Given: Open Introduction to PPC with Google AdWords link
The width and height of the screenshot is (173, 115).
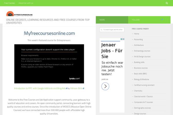Looking at the screenshot, I should [x=40, y=88].
